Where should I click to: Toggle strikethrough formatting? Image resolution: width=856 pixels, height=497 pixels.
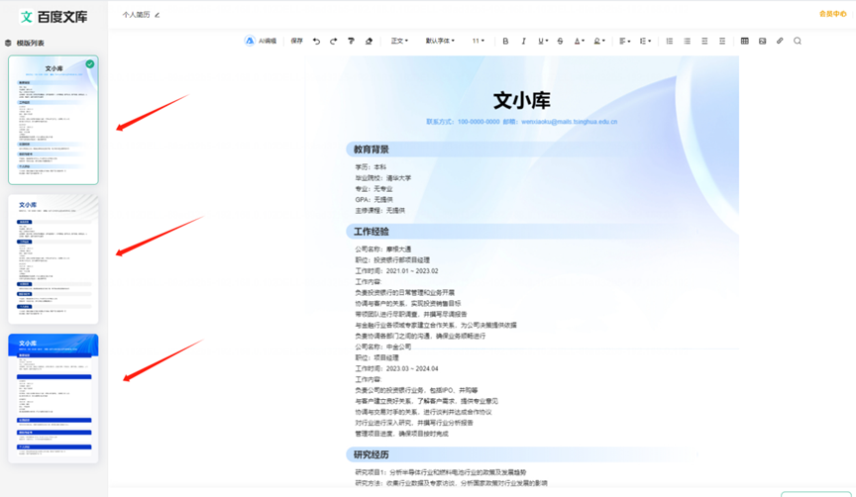[560, 42]
